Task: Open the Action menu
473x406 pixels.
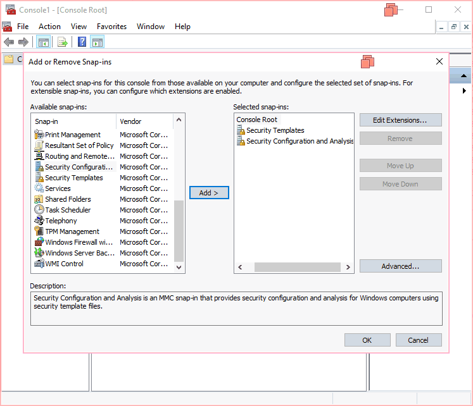Action: 49,27
